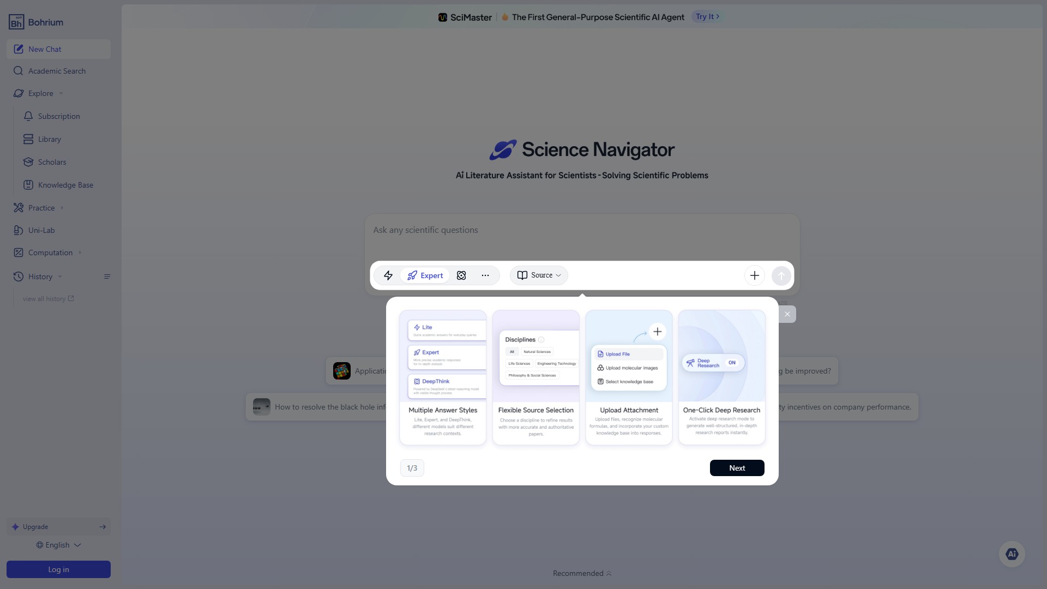1047x589 pixels.
Task: Go to Scholars
Action: tap(52, 162)
